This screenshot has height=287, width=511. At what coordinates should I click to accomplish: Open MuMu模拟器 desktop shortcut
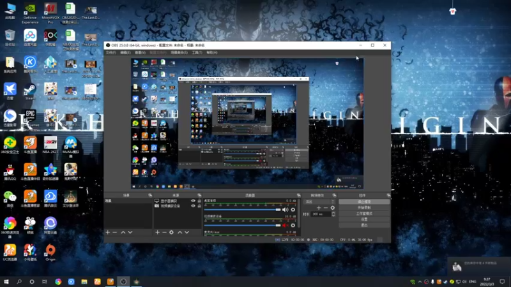click(x=70, y=147)
